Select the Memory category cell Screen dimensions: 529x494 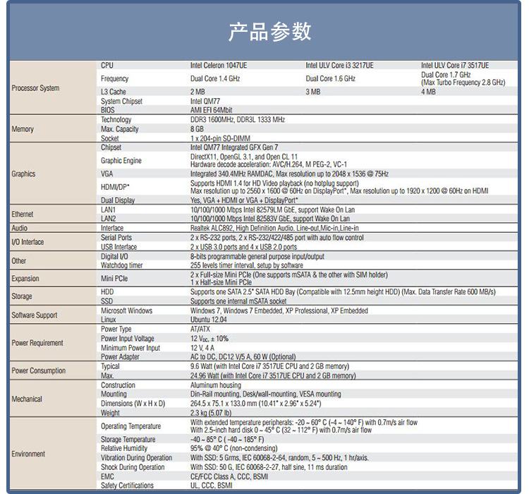click(23, 129)
